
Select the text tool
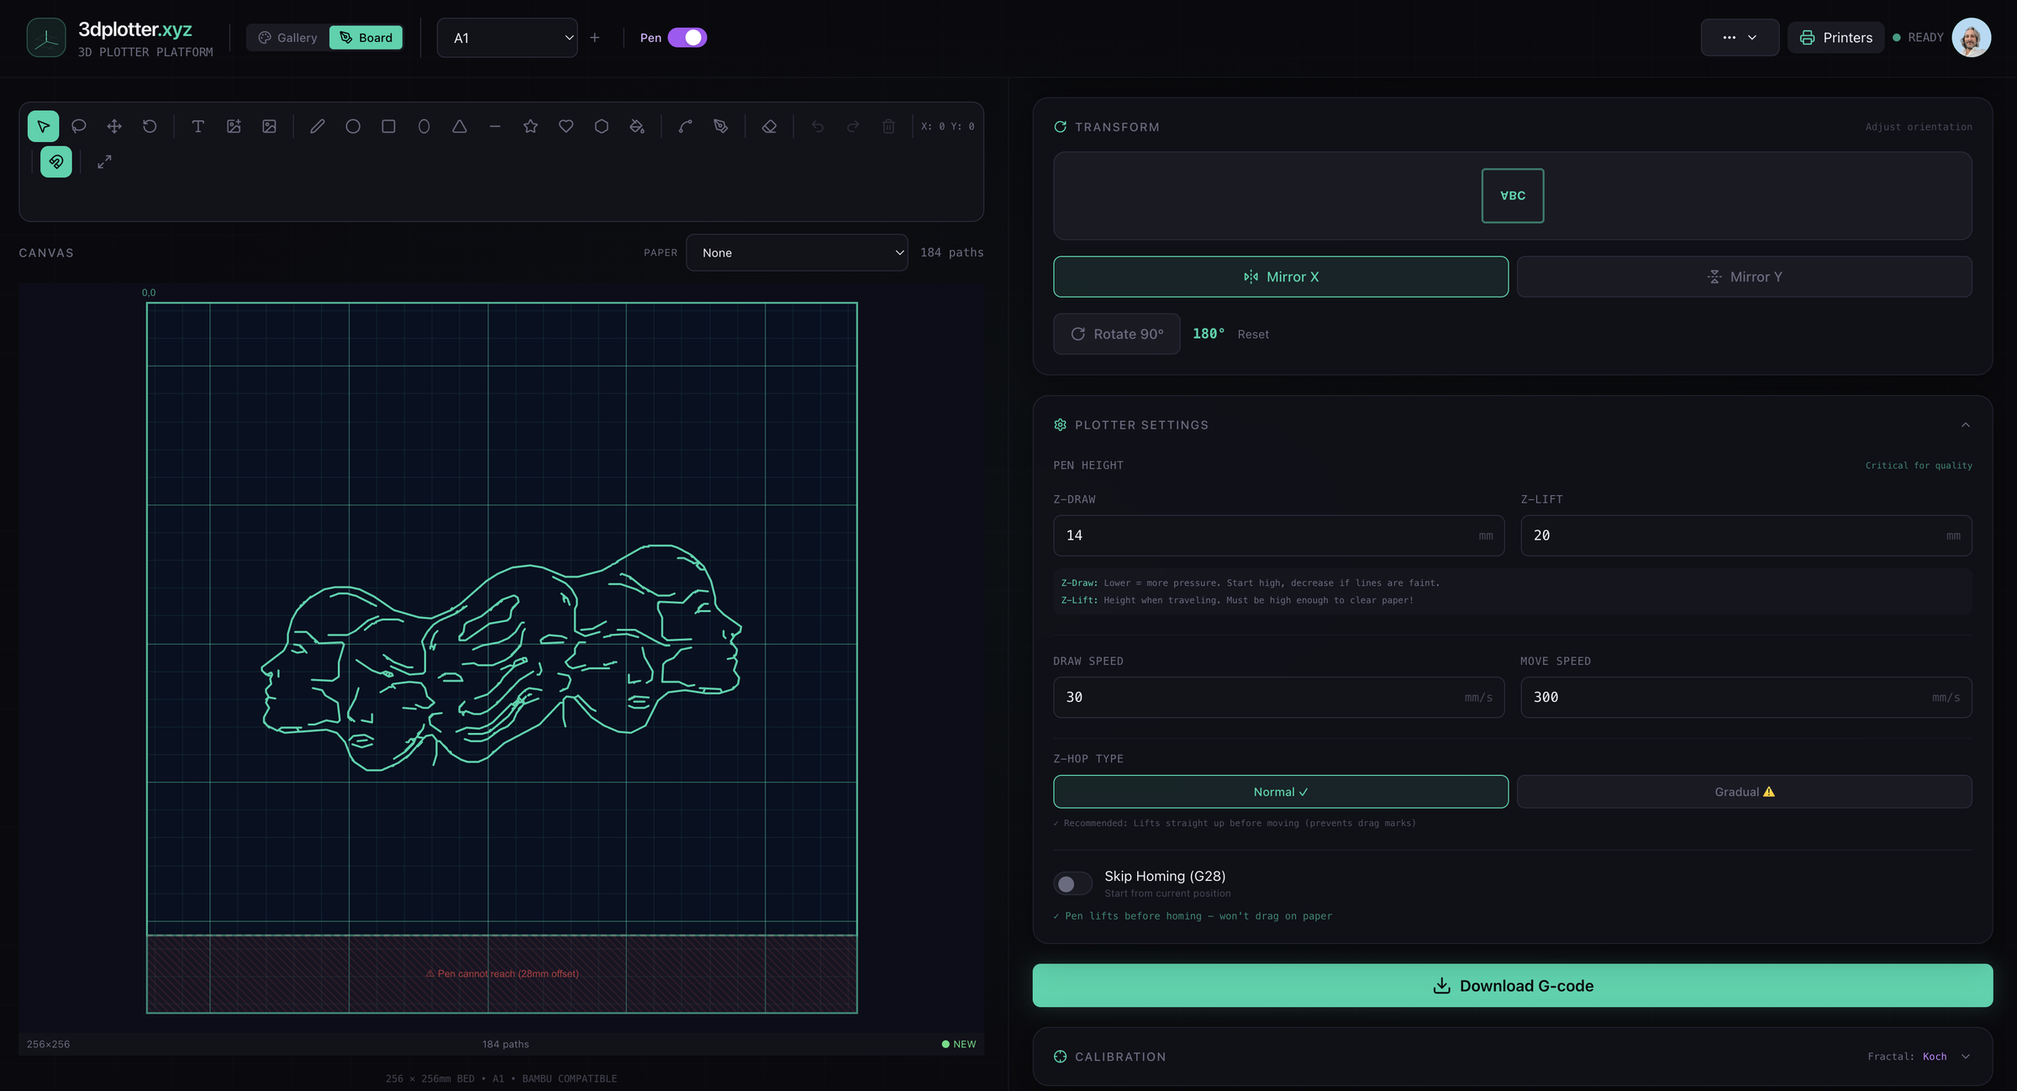click(x=198, y=126)
